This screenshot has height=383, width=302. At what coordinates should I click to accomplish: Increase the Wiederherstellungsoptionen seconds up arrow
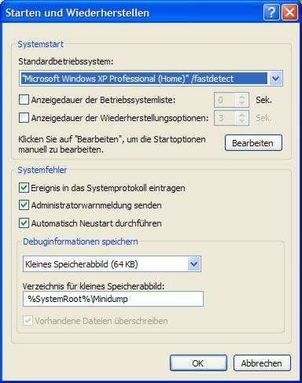pyautogui.click(x=242, y=115)
